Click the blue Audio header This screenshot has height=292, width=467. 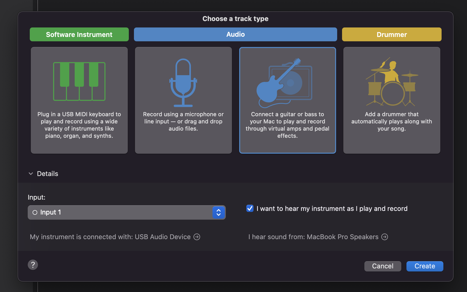235,34
